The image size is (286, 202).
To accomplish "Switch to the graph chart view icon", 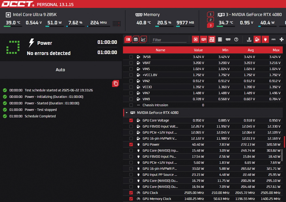I will (143, 40).
